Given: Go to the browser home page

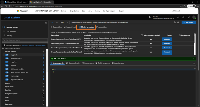Looking at the screenshot, I should click(x=10, y=6).
